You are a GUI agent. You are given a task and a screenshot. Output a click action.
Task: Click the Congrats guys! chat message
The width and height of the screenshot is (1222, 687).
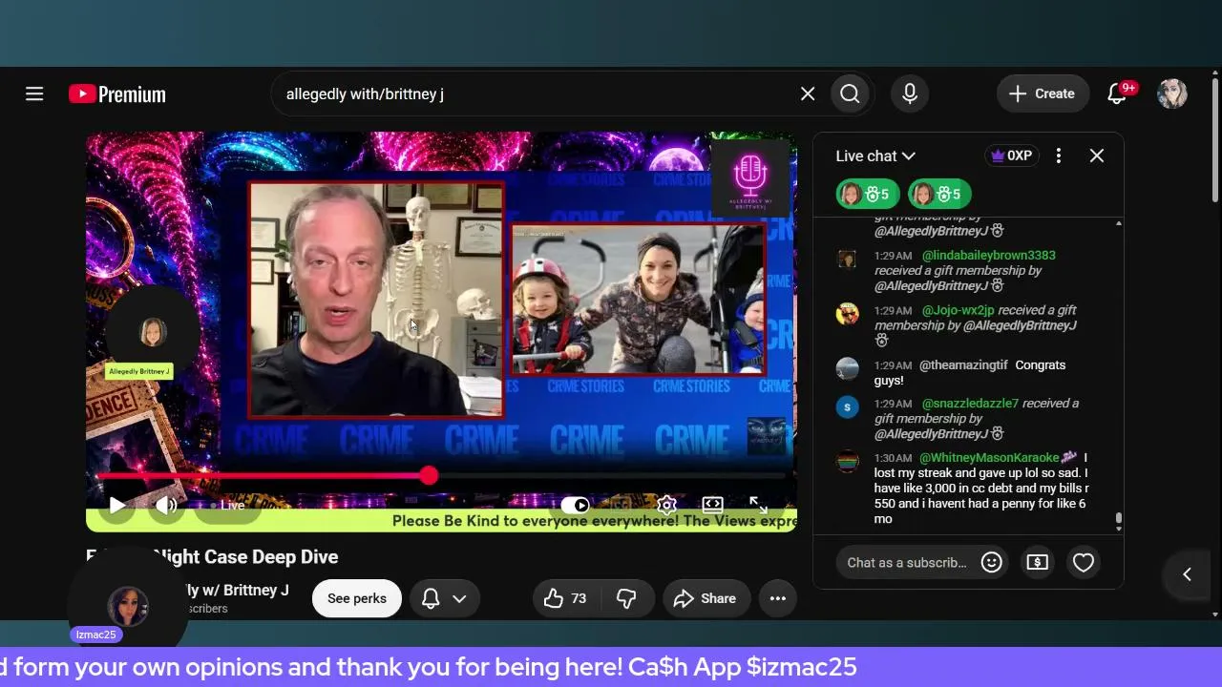(970, 373)
